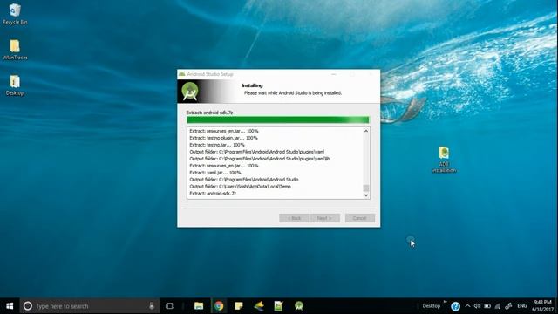558x314 pixels.
Task: Open Sticky Notes from the taskbar
Action: 239,306
